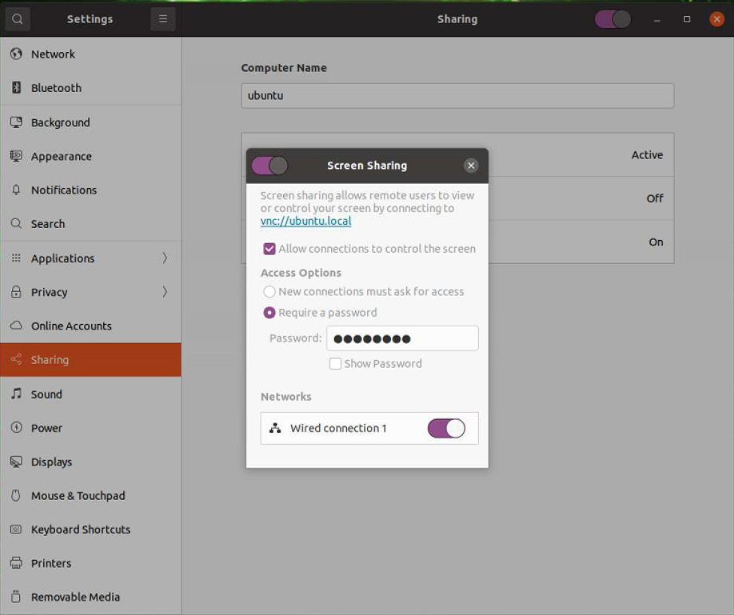Click the Power icon in sidebar

(16, 428)
